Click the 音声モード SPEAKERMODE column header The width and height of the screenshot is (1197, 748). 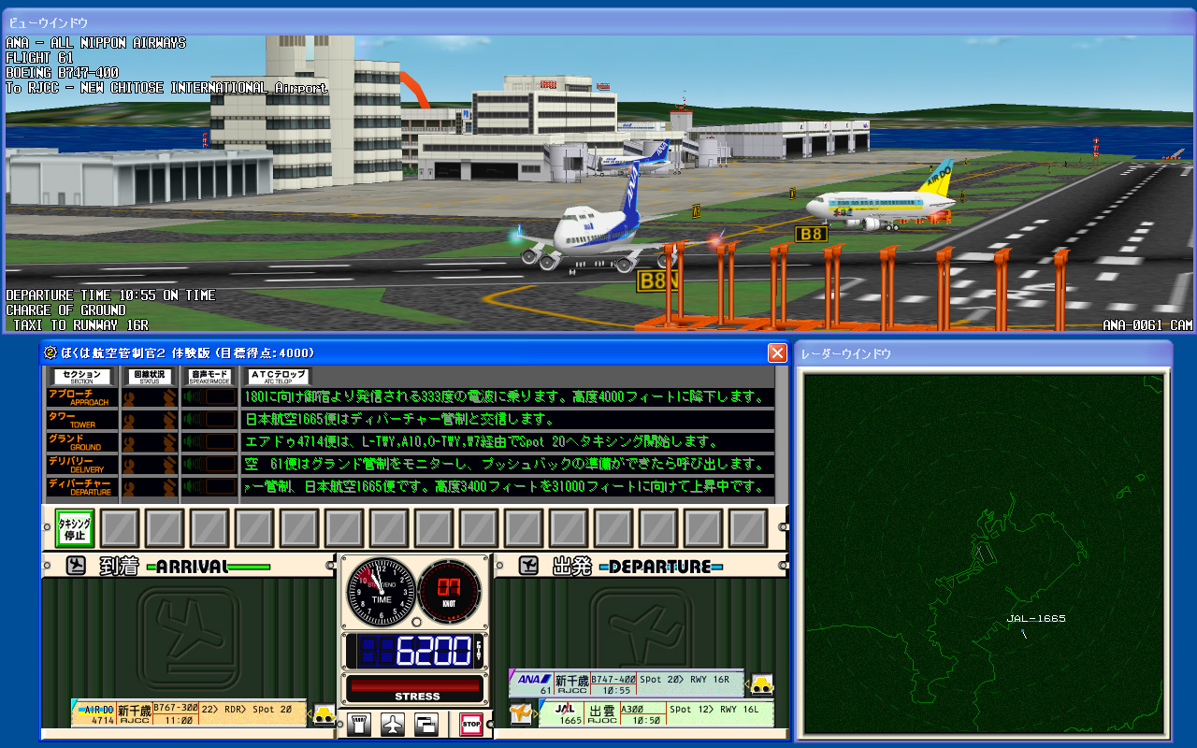coord(209,377)
